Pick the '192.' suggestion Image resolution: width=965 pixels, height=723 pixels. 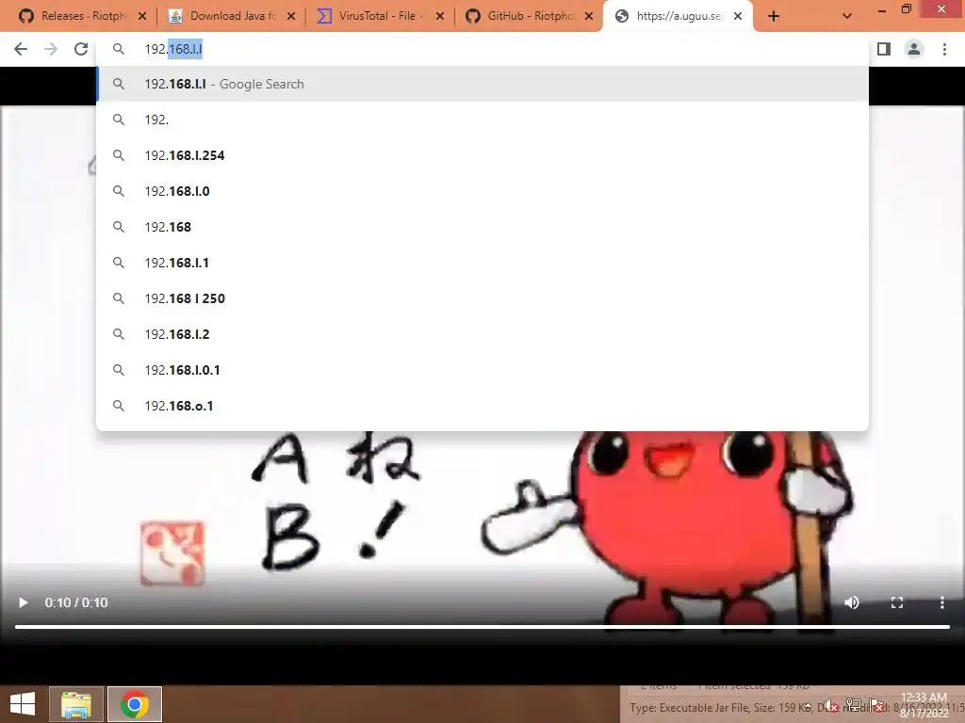[482, 120]
